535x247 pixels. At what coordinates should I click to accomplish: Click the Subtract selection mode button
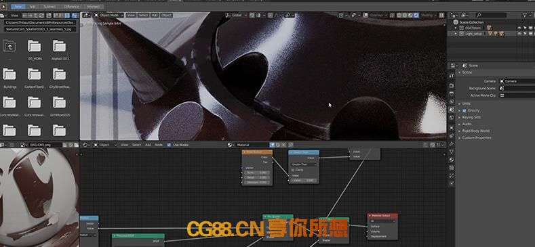click(x=49, y=7)
